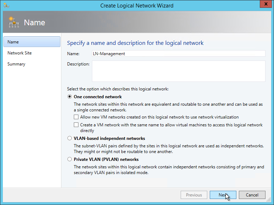The height and width of the screenshot is (205, 274).
Task: Check Create a VM network with same name
Action: (x=76, y=125)
